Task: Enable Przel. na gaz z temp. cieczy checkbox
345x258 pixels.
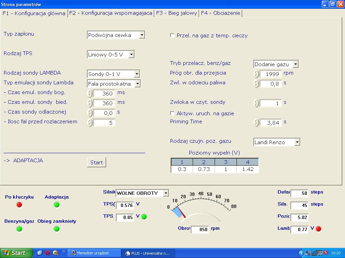Action: point(172,35)
